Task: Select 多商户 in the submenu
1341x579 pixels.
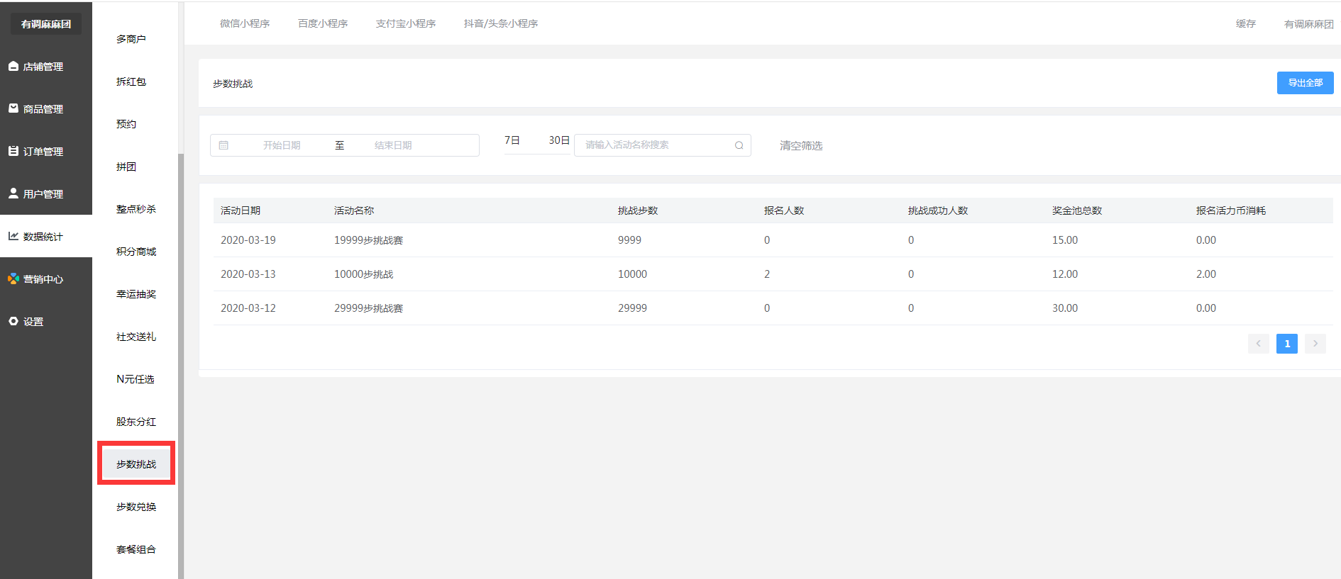Action: pyautogui.click(x=131, y=39)
